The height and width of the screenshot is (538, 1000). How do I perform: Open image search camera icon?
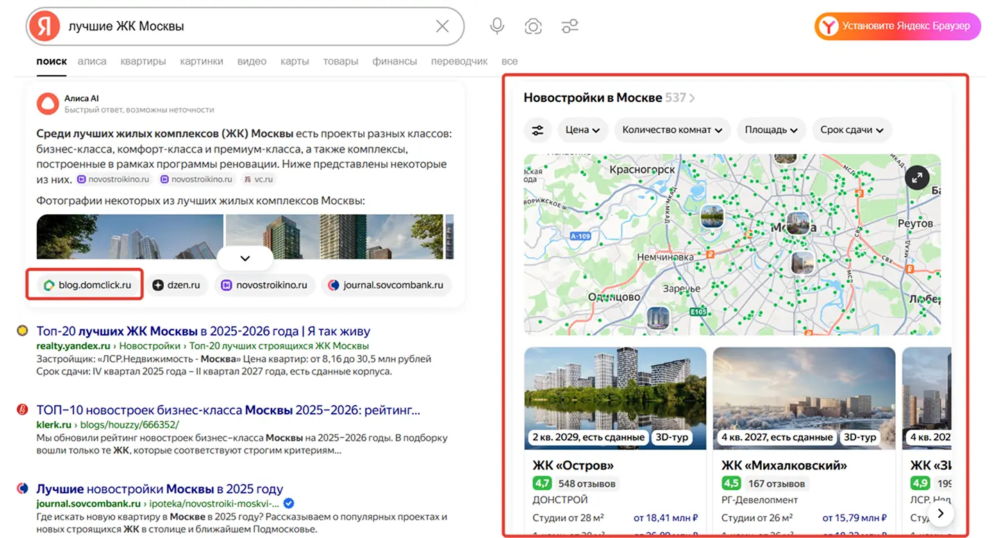coord(533,26)
